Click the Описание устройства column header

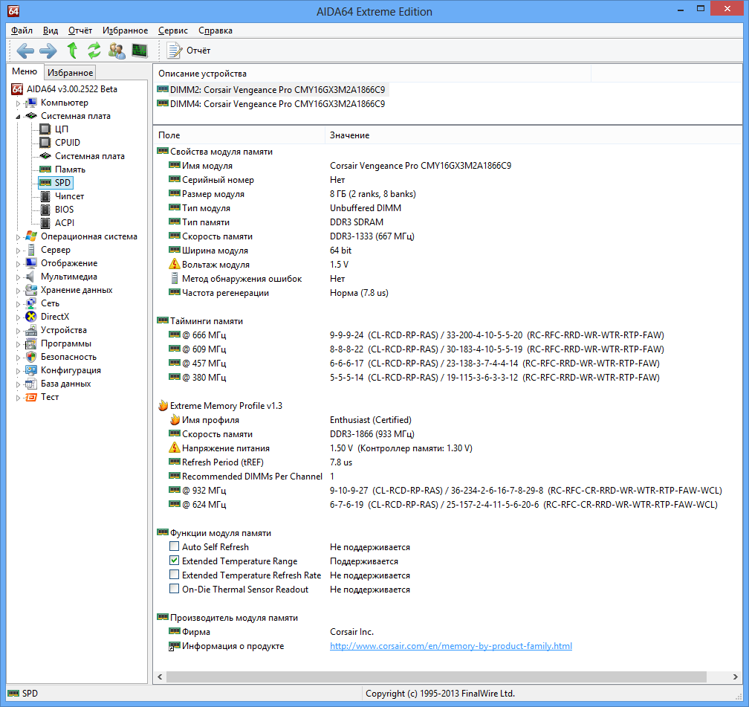[372, 74]
